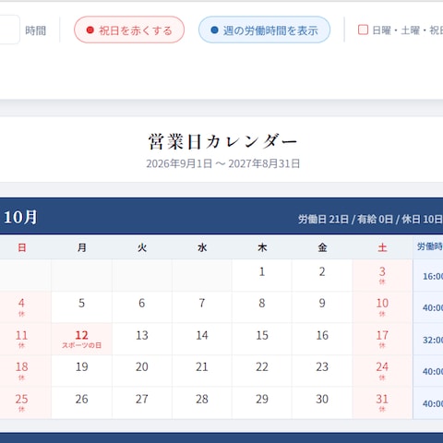Select October 2 in the calendar
This screenshot has height=443, width=443.
pyautogui.click(x=322, y=275)
